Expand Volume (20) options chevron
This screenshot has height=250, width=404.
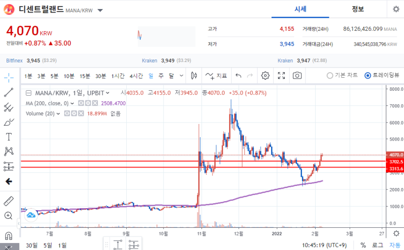pos(58,114)
